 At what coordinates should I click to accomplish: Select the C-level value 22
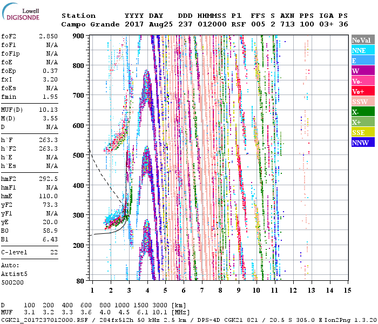pyautogui.click(x=53, y=252)
